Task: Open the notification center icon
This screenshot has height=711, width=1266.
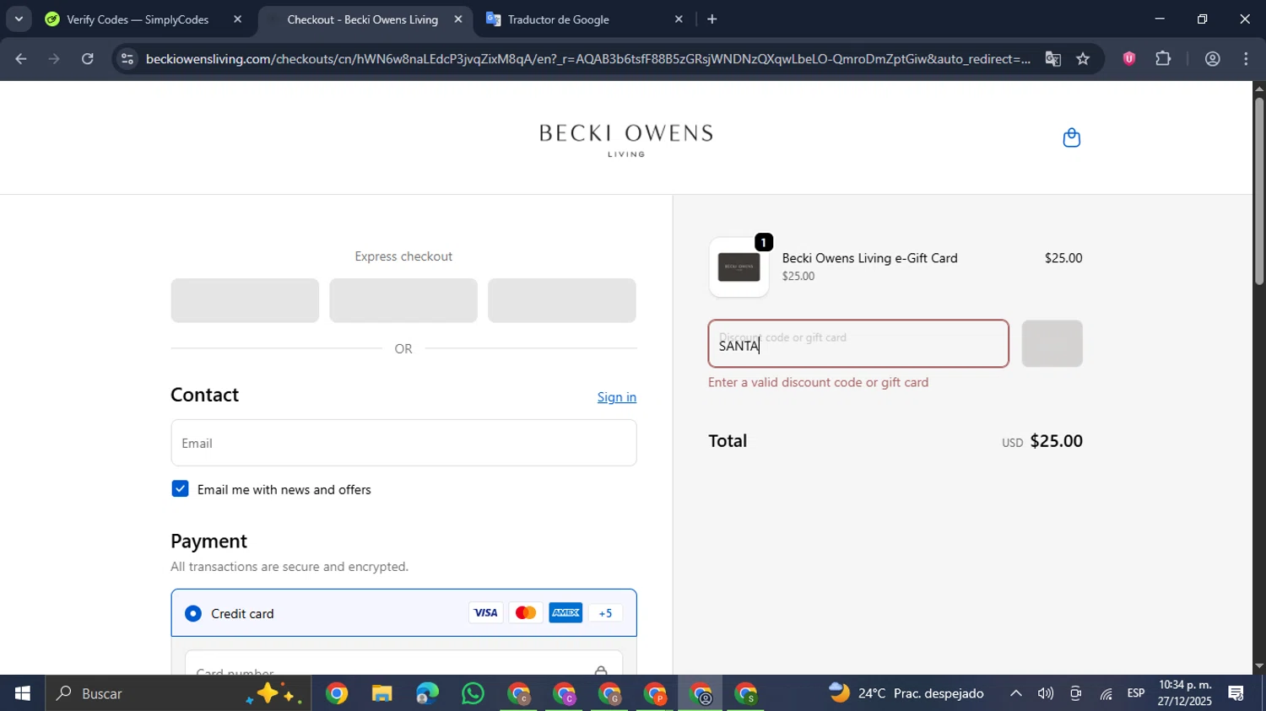Action: (1236, 693)
